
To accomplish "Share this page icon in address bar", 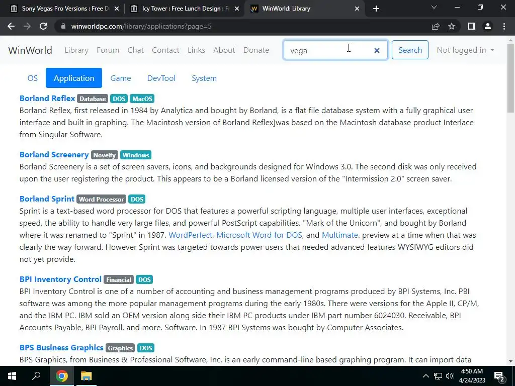I will click(x=436, y=26).
